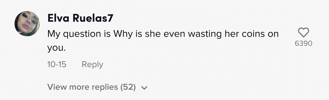The image size is (329, 100).
Task: Click the circular selfie avatar image
Action: point(27,24)
